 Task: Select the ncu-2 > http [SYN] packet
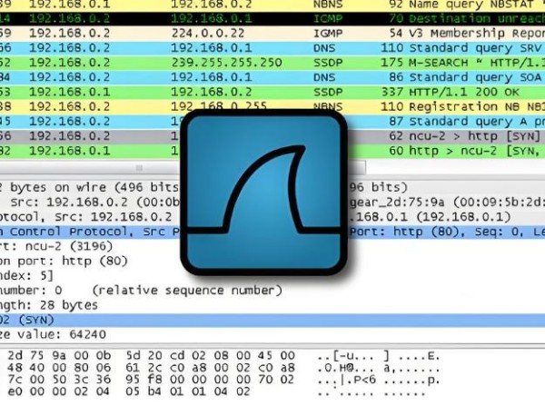coord(272,136)
